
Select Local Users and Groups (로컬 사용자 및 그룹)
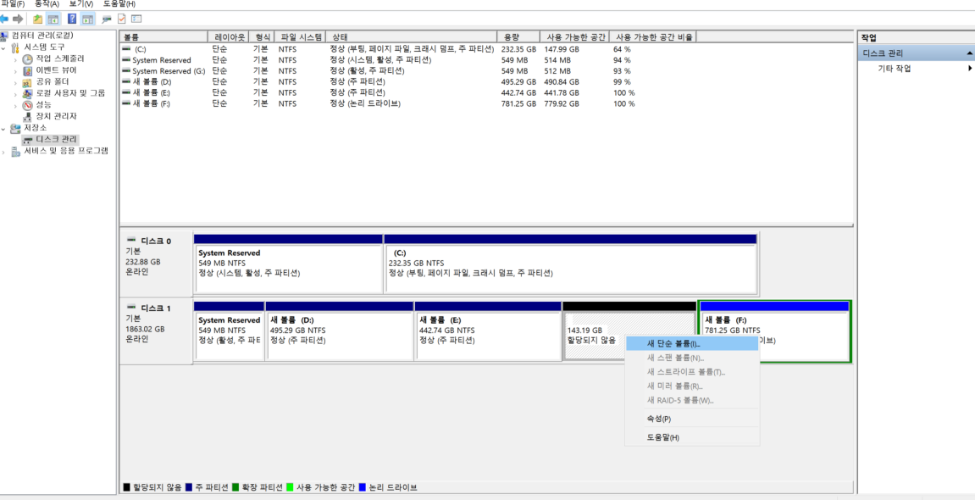click(x=70, y=93)
